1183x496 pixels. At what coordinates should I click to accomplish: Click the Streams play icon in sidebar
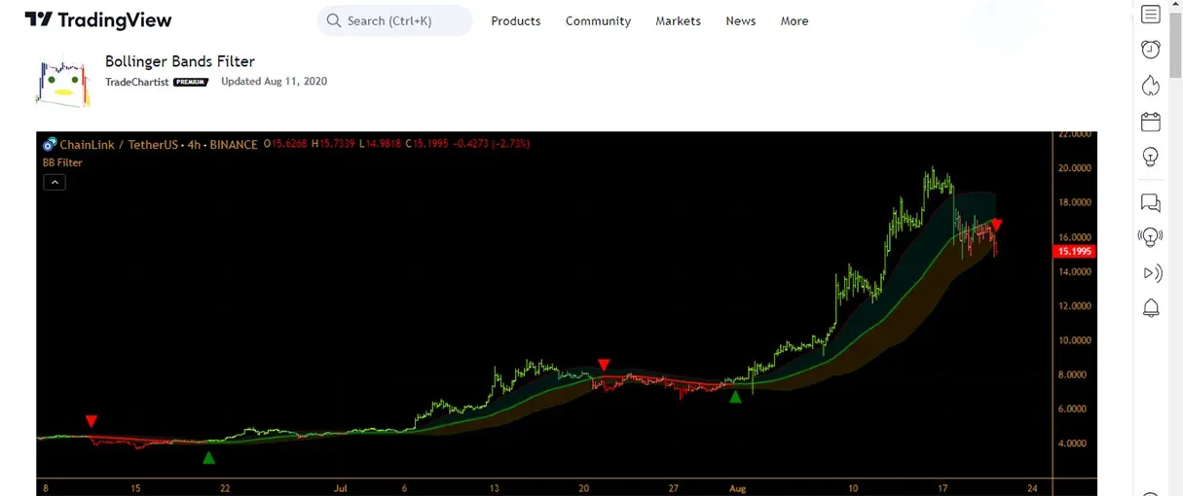click(x=1151, y=273)
